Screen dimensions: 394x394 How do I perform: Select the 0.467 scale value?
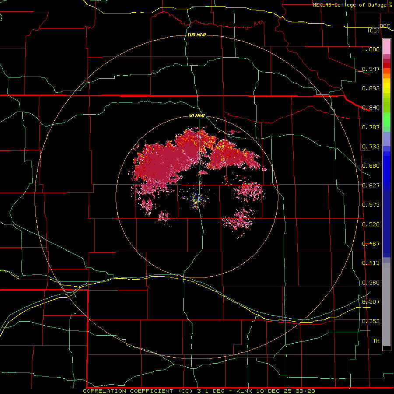(371, 244)
